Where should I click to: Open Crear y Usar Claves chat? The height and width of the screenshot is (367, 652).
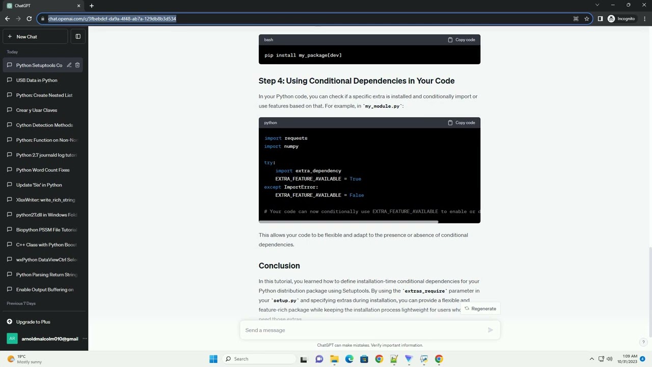tap(43, 110)
